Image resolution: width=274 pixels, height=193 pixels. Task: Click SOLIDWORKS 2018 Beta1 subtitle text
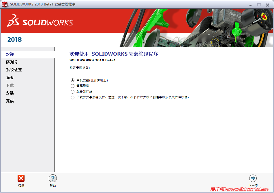pos(93,60)
